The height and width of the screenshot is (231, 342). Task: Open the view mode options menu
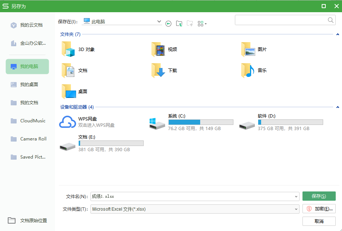click(202, 24)
